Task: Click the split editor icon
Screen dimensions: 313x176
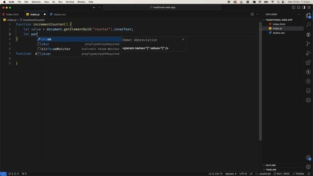Action: pos(252,14)
